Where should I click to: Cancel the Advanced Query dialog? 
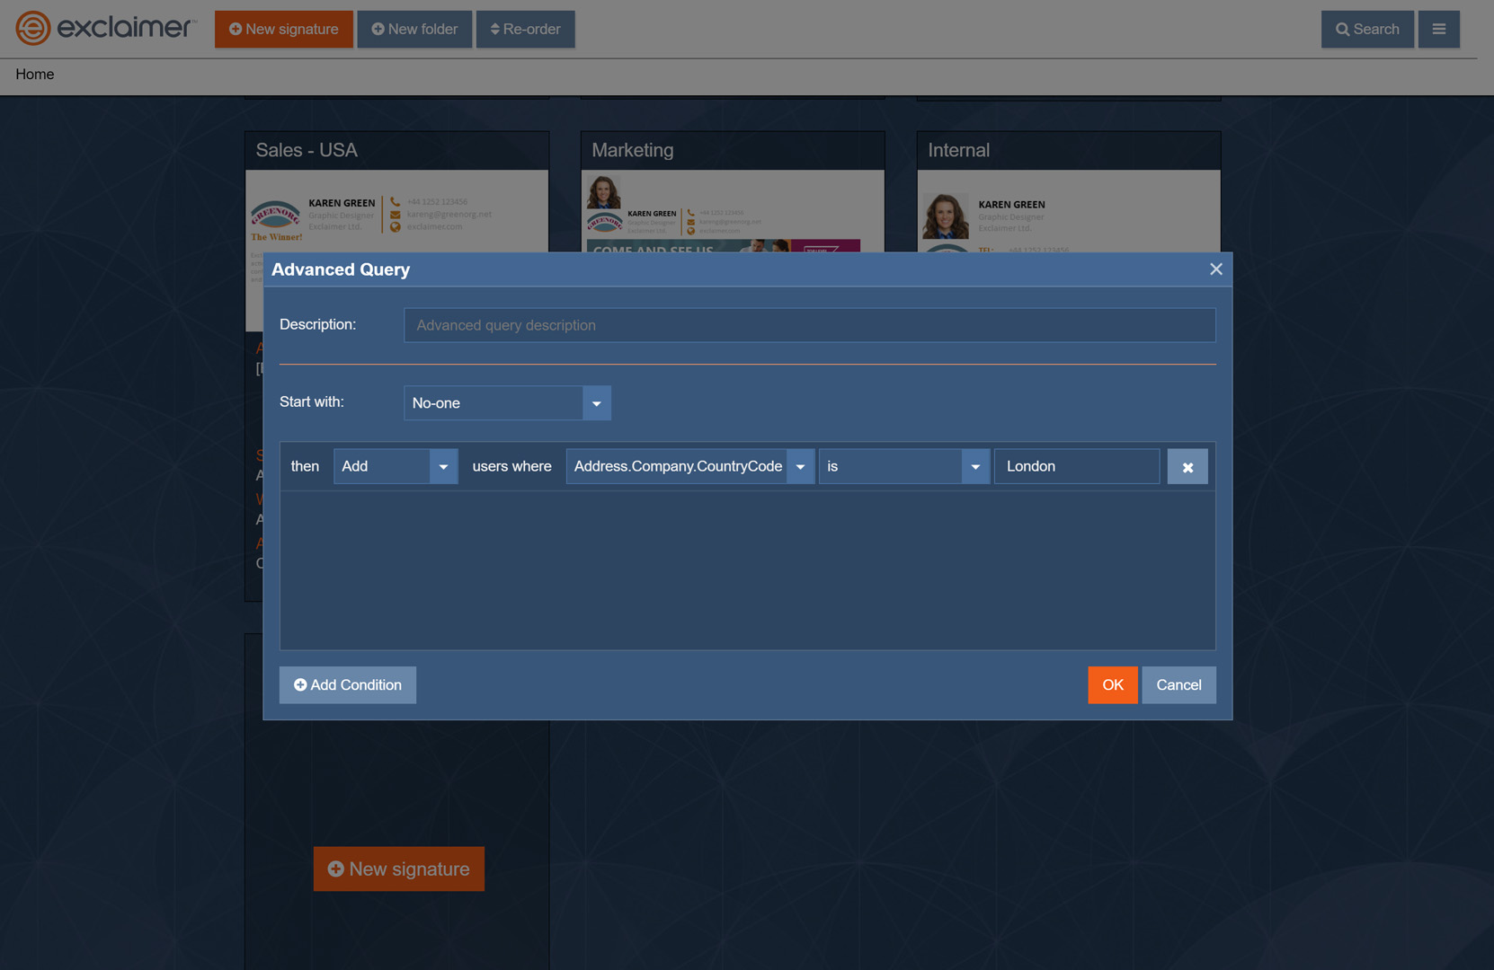coord(1178,685)
